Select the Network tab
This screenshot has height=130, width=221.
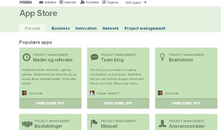(x=110, y=28)
